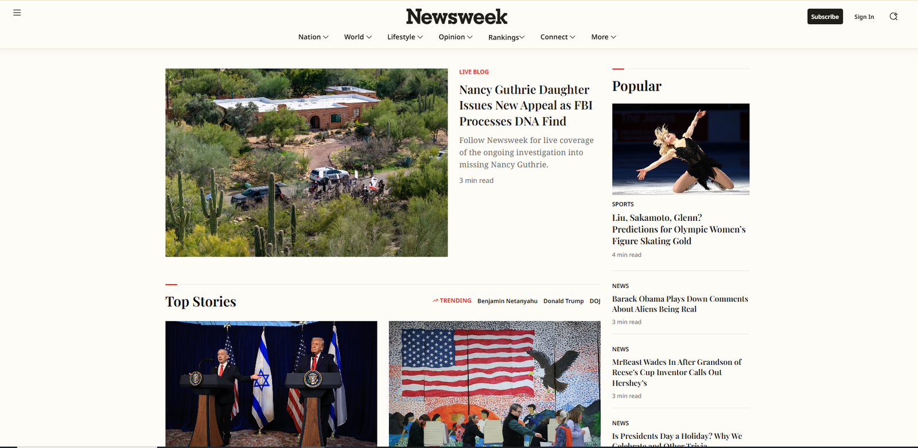Click the 3 min read under Guthrie story
Viewport: 918px width, 448px height.
click(476, 181)
